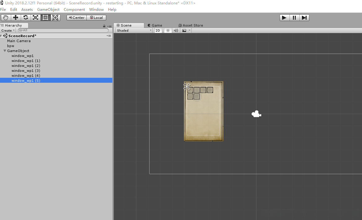This screenshot has width=362, height=220.
Task: Open the Shaded draw mode dropdown
Action: [x=134, y=30]
